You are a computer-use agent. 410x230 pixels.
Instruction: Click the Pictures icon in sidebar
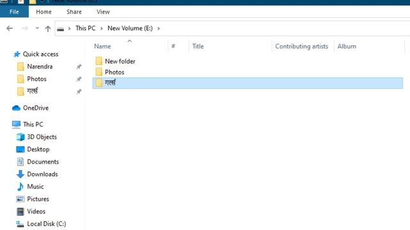pyautogui.click(x=20, y=199)
